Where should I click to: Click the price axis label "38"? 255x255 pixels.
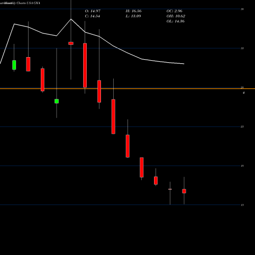pyautogui.click(x=242, y=9)
